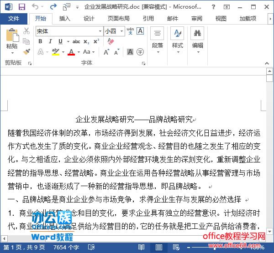The height and width of the screenshot is (253, 274).
Task: Add character border with boxed A icon
Action: click(140, 31)
